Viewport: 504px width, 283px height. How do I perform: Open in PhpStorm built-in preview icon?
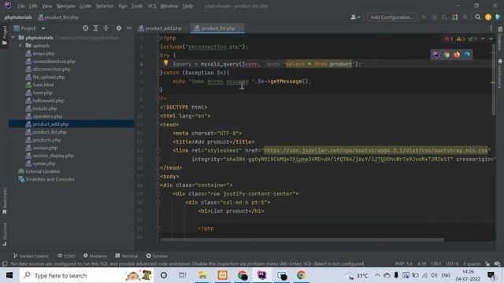tap(436, 54)
